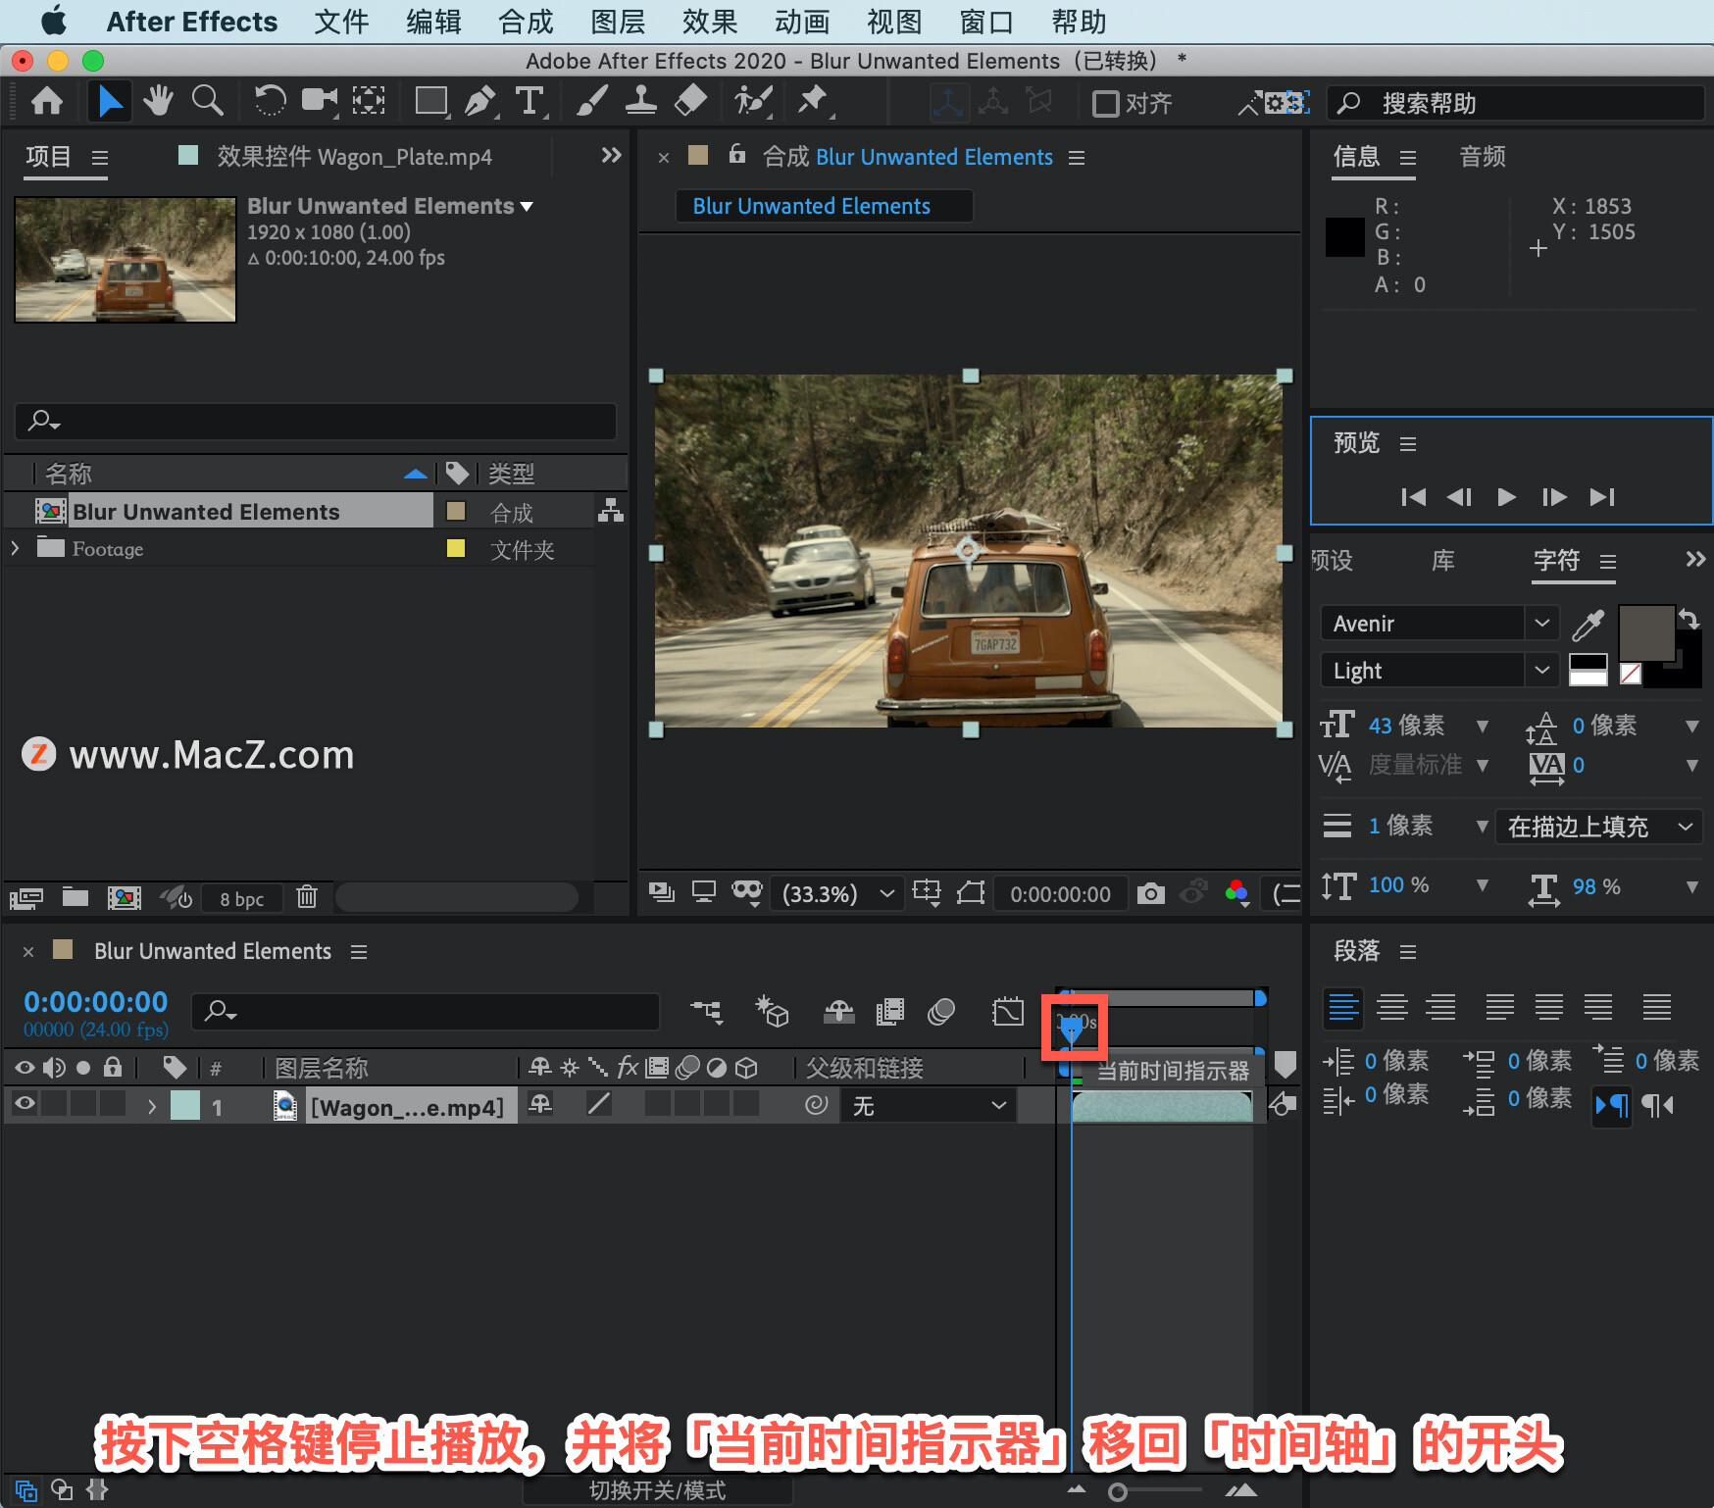Play the preview
The height and width of the screenshot is (1508, 1714).
(1506, 497)
